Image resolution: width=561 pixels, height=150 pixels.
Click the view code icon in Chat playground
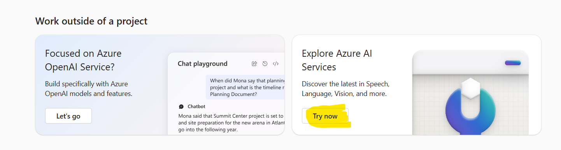pyautogui.click(x=275, y=64)
